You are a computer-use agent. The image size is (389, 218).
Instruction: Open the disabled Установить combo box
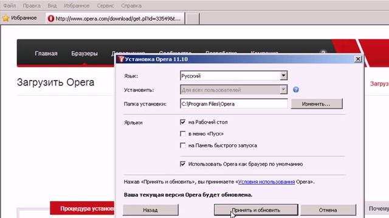[x=233, y=90]
